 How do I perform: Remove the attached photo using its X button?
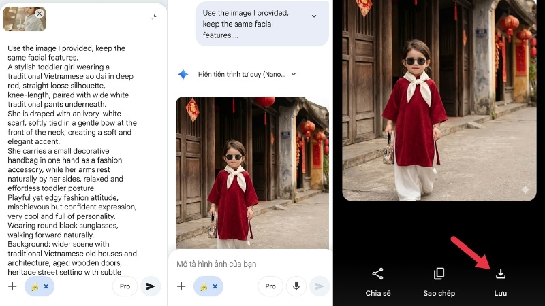pyautogui.click(x=40, y=14)
